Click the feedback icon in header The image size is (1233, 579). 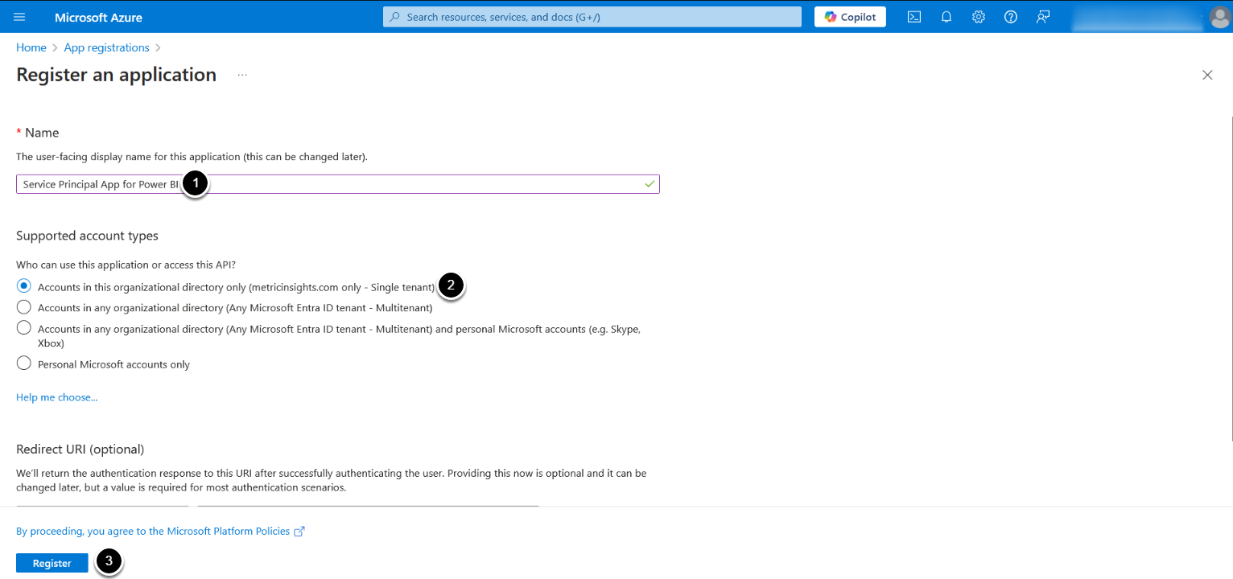[1043, 17]
